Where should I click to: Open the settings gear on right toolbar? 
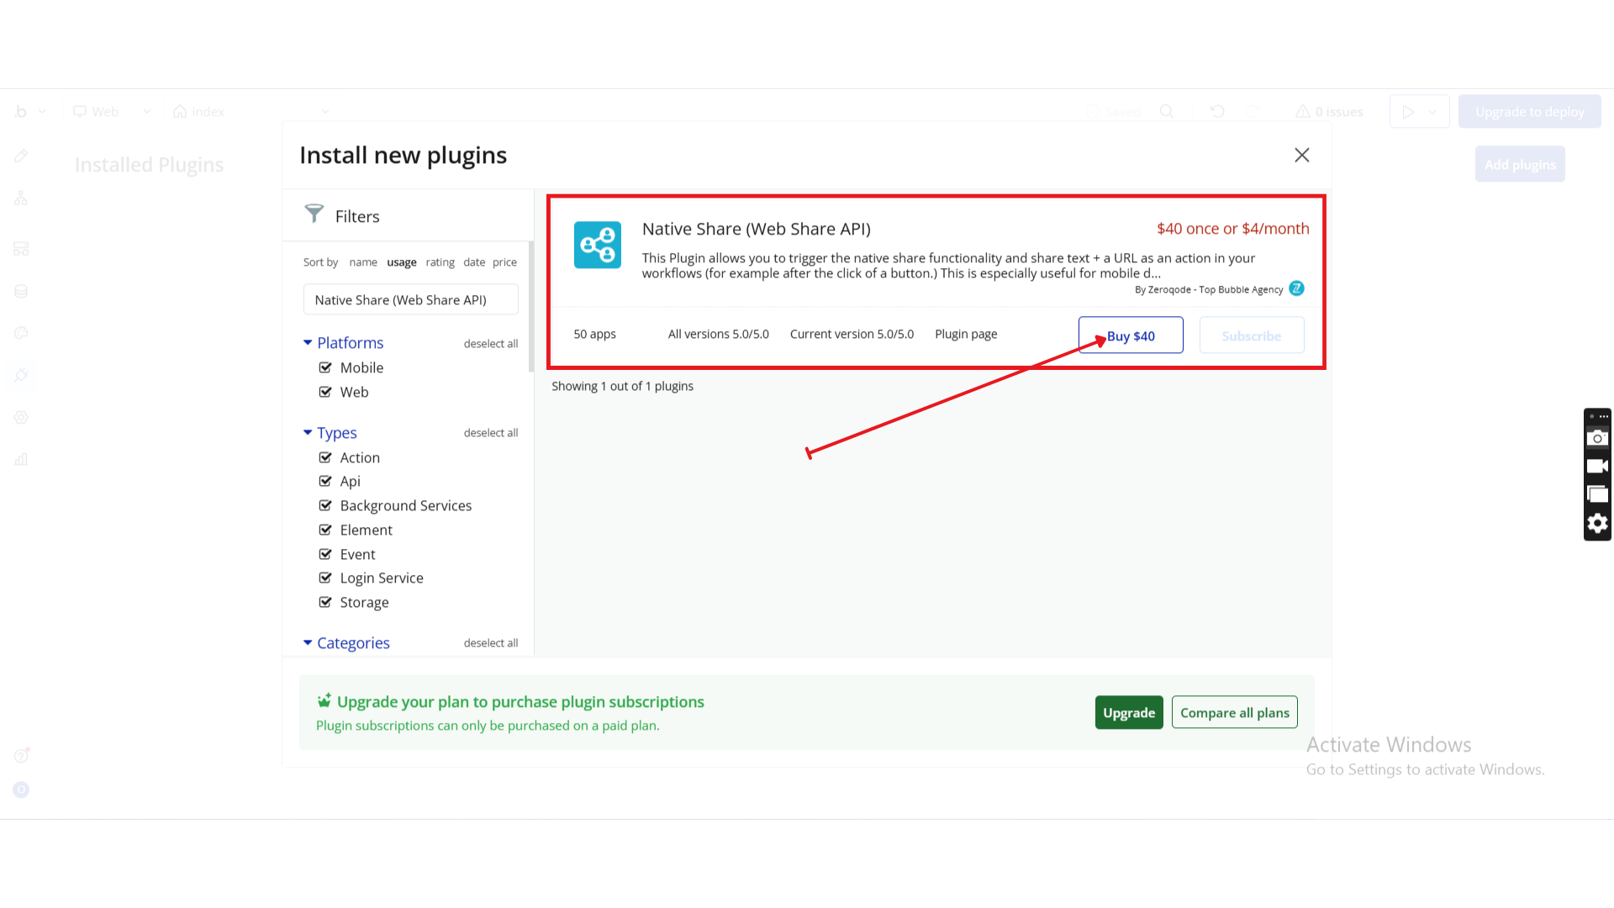pyautogui.click(x=1597, y=523)
